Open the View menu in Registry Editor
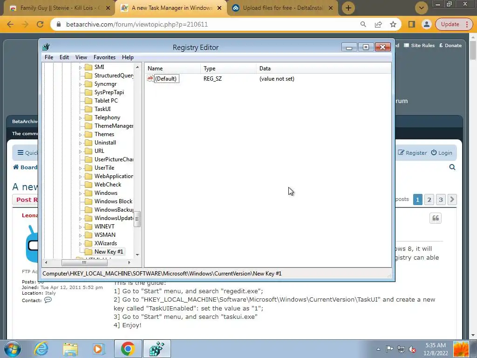 coord(81,57)
